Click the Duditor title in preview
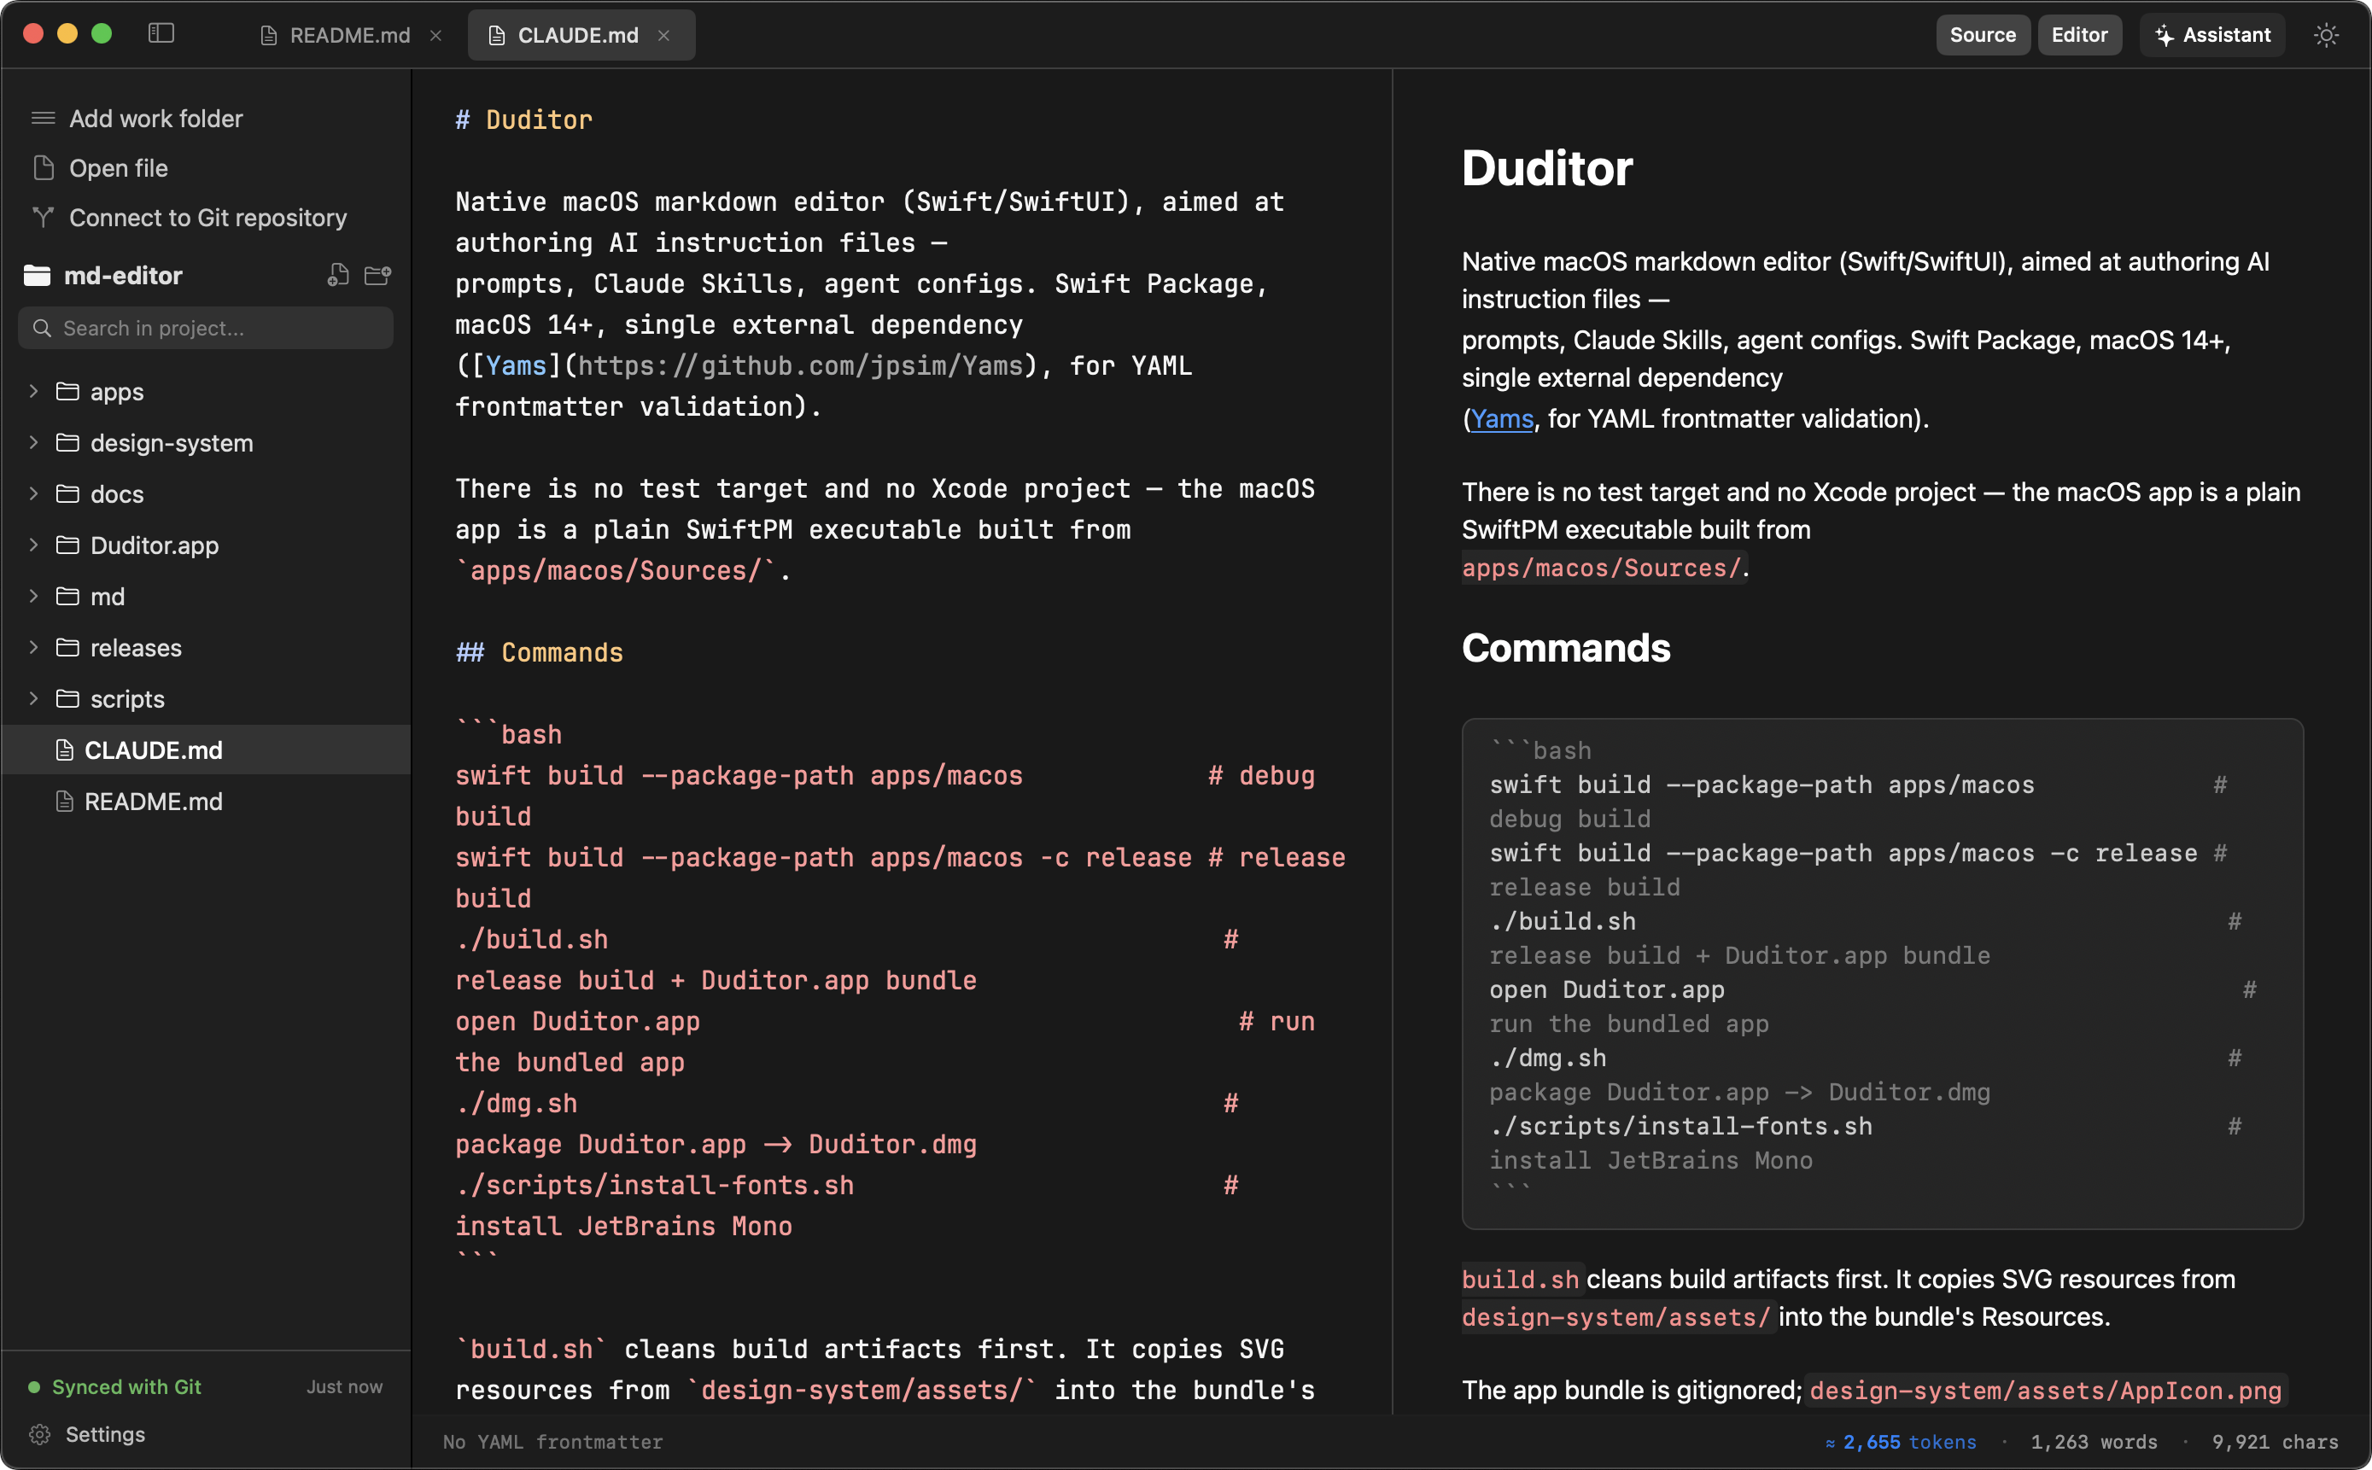Image resolution: width=2372 pixels, height=1470 pixels. click(x=1546, y=168)
